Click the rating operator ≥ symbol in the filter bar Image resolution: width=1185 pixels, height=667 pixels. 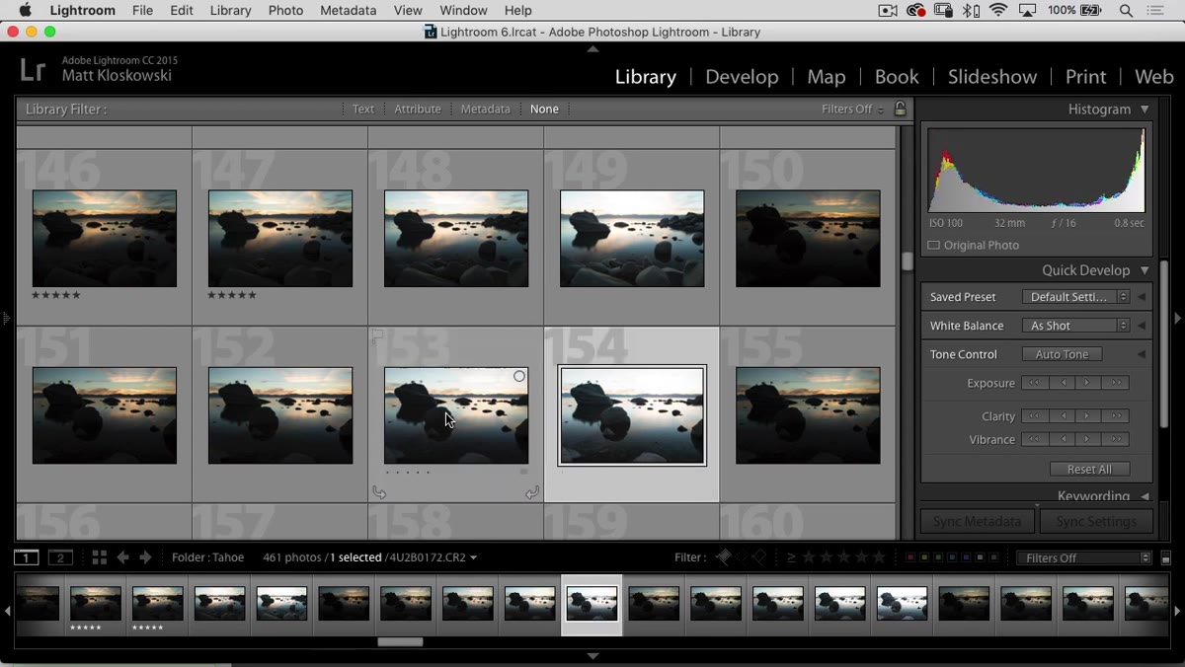coord(792,557)
